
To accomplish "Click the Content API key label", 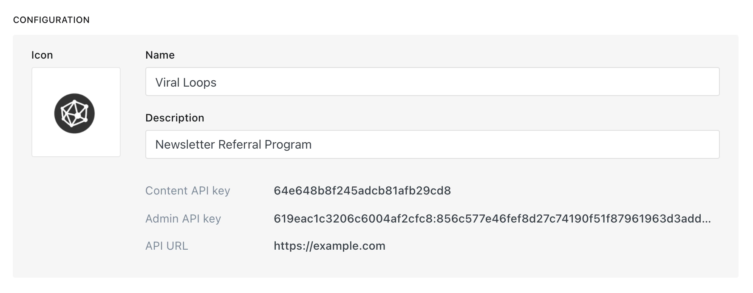I will [x=188, y=191].
